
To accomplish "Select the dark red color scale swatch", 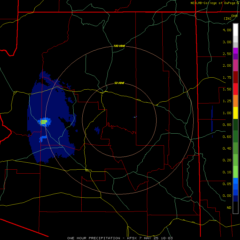I will [x=235, y=77].
